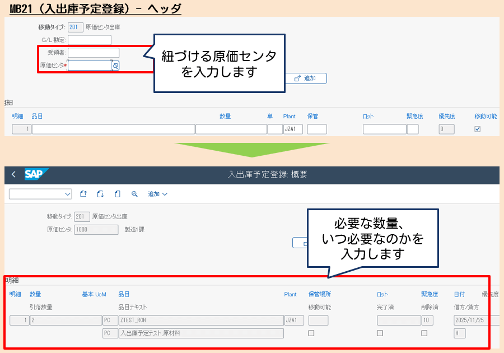Click the 数量 value field showing 2
The width and height of the screenshot is (504, 353).
click(64, 320)
